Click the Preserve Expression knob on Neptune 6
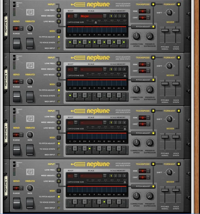 pos(150,36)
